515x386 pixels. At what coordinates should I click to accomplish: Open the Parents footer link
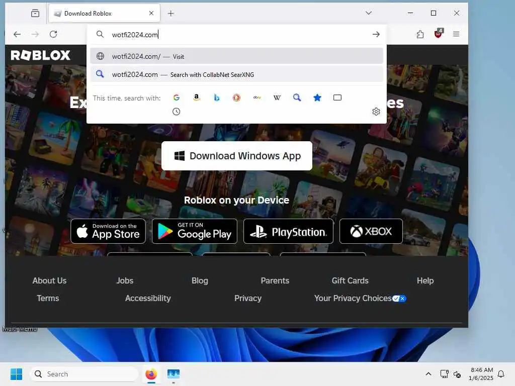click(x=275, y=280)
